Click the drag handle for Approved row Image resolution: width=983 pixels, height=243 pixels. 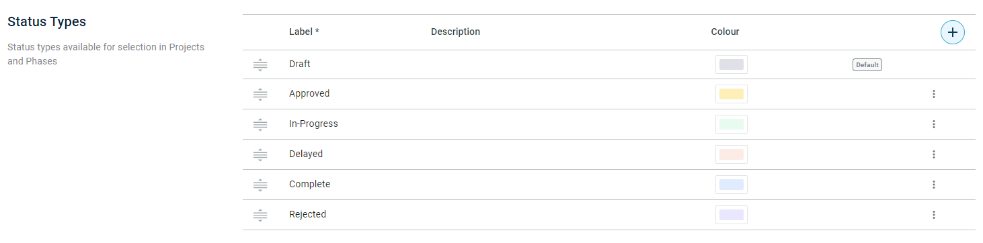click(x=260, y=95)
